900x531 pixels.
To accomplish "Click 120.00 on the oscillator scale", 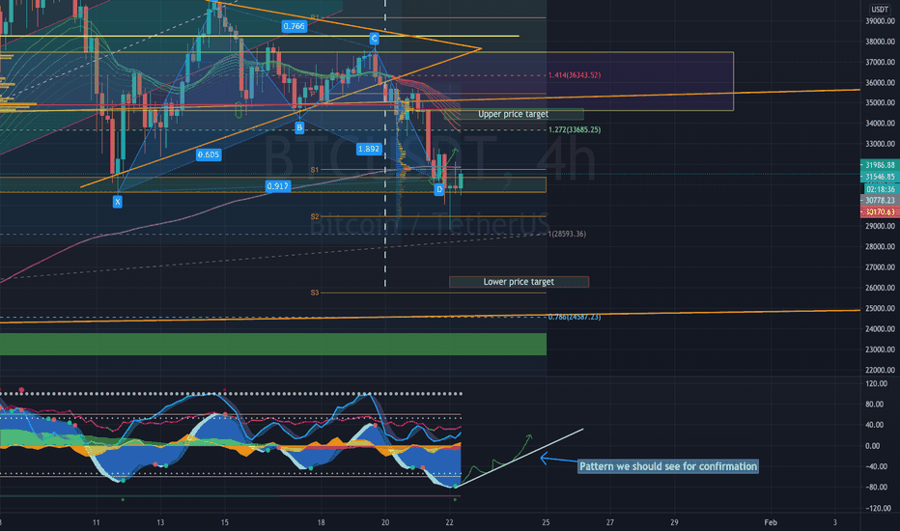I will pos(876,383).
